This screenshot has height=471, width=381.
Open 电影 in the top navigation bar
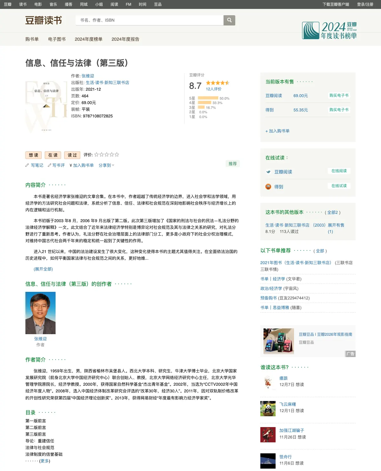[38, 4]
